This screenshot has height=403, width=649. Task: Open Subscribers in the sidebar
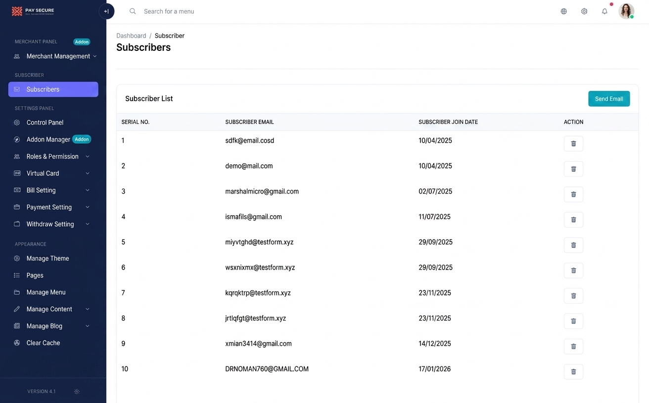tap(53, 89)
